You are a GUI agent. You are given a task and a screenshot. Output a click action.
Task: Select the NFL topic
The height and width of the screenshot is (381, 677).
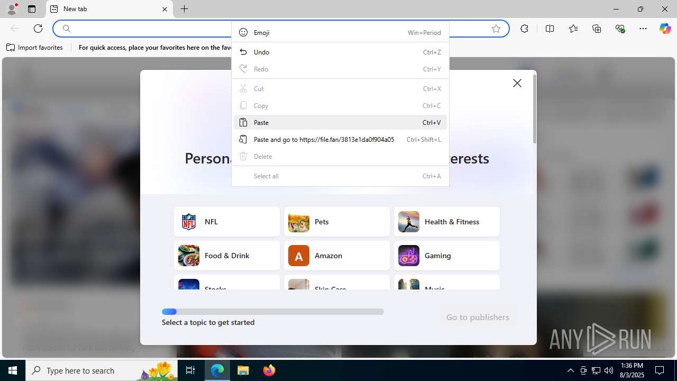pyautogui.click(x=227, y=222)
